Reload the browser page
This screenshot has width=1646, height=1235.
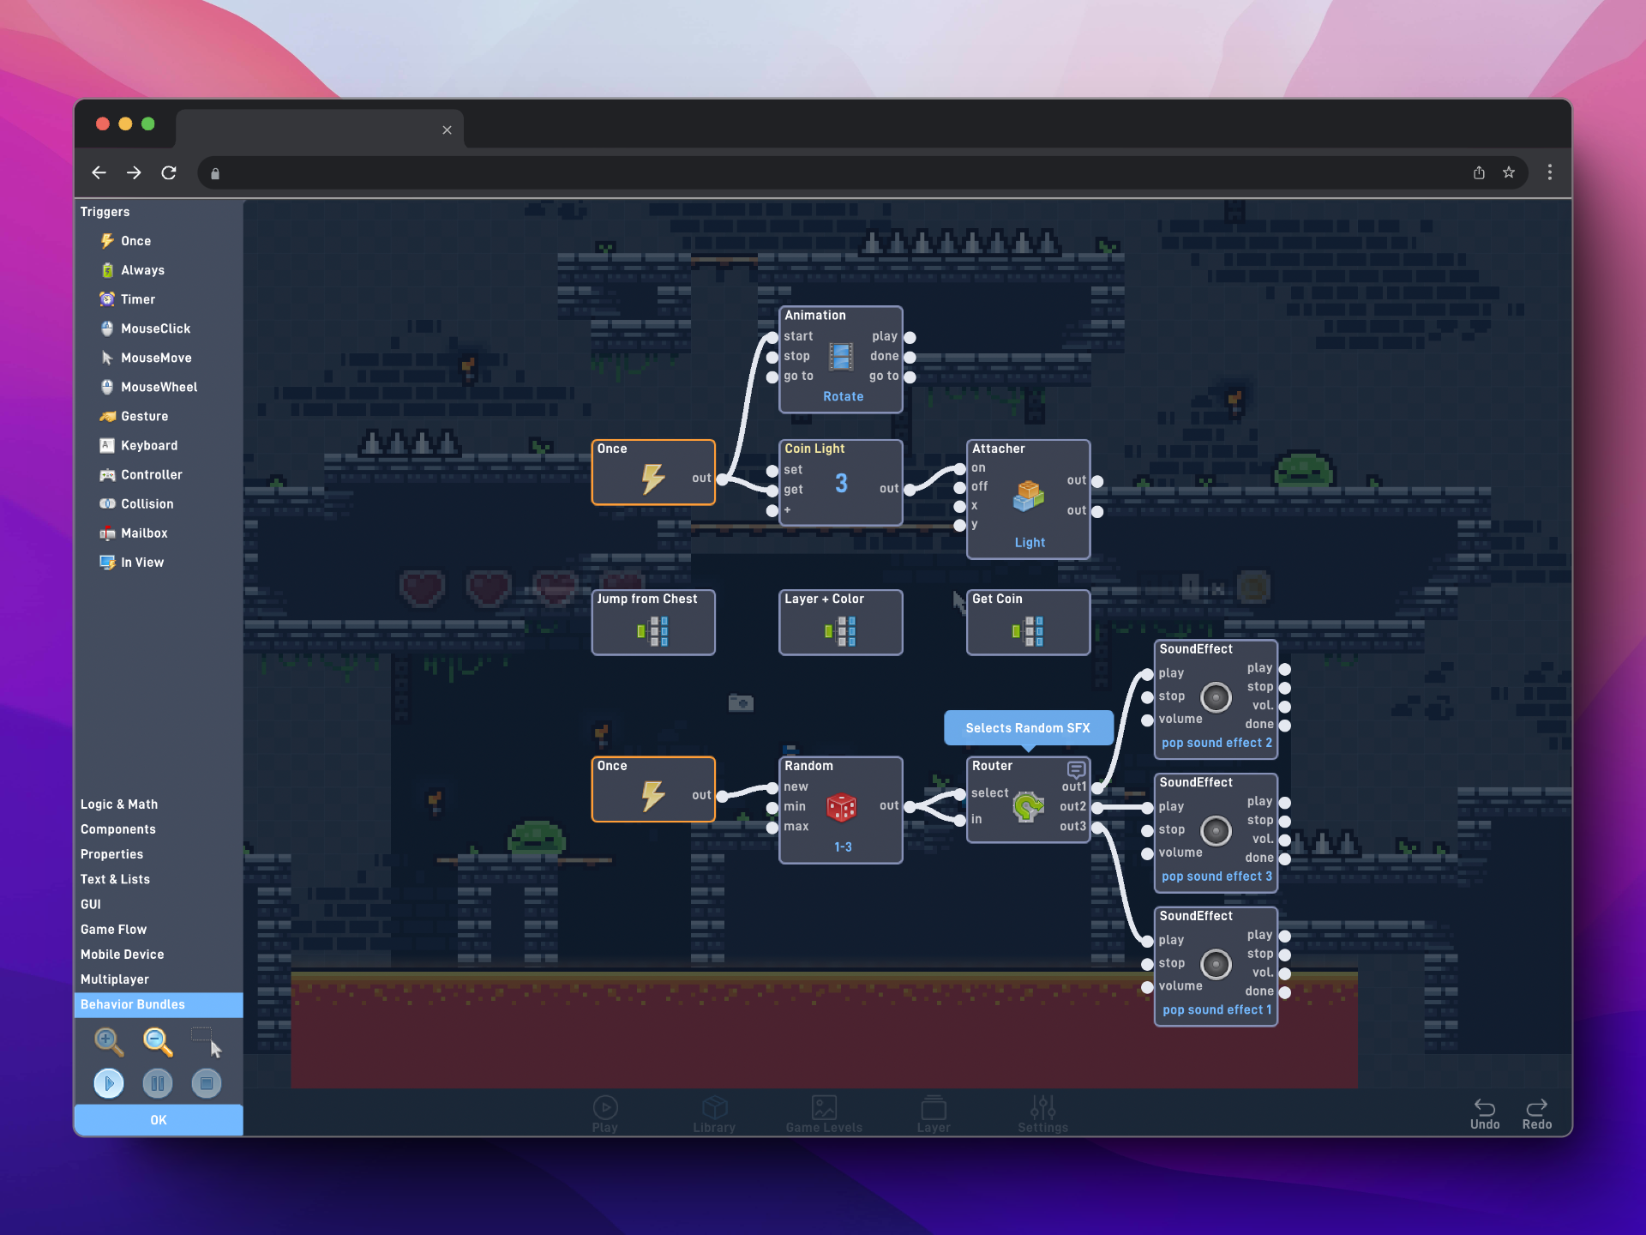click(x=169, y=172)
